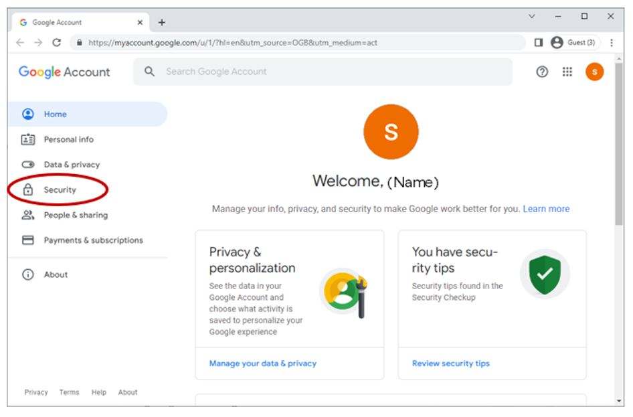Expand the tab search chevron
The width and height of the screenshot is (633, 417).
coord(532,16)
